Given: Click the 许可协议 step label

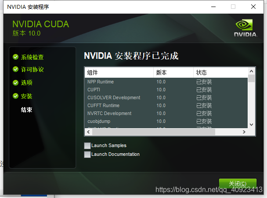Looking at the screenshot, I should [32, 69].
